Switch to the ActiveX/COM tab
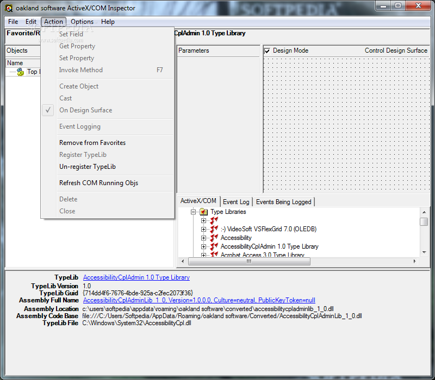Viewport: 435px width, 380px height. [x=198, y=201]
